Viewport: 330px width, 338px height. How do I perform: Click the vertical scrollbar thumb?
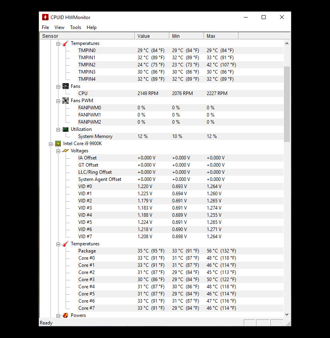(287, 104)
